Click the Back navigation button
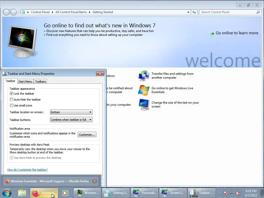This screenshot has width=264, height=198. tap(6, 12)
